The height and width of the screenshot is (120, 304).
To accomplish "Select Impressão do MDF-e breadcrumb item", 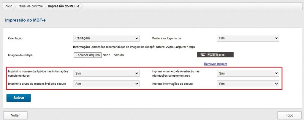I will pyautogui.click(x=63, y=6).
